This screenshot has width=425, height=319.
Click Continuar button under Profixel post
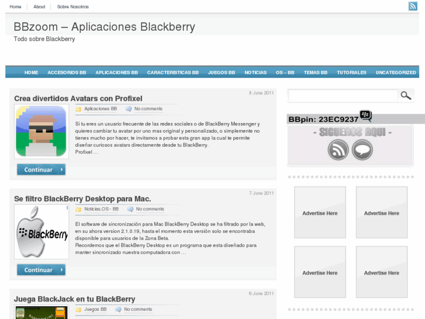41,170
